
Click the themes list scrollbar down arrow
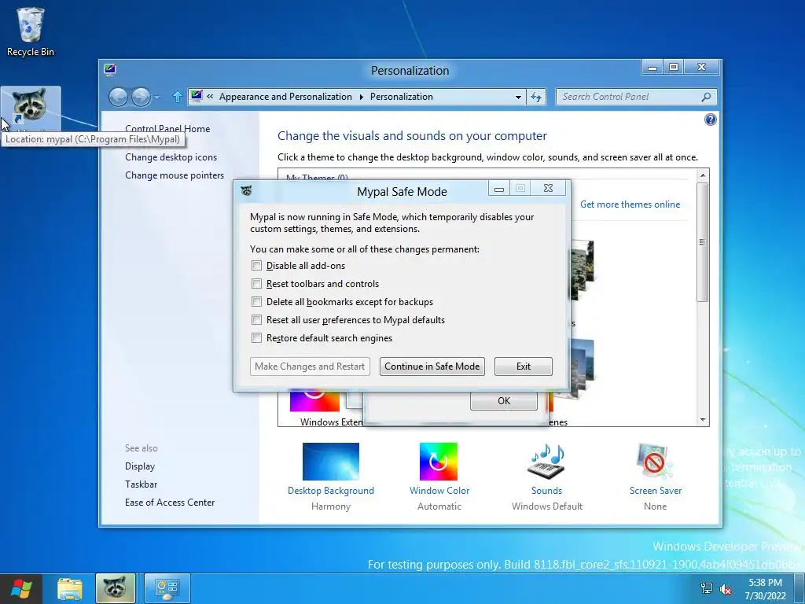pyautogui.click(x=703, y=420)
